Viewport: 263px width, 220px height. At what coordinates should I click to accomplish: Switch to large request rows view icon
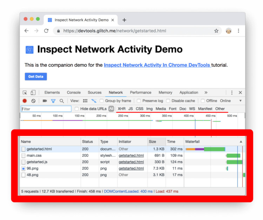tap(85, 101)
